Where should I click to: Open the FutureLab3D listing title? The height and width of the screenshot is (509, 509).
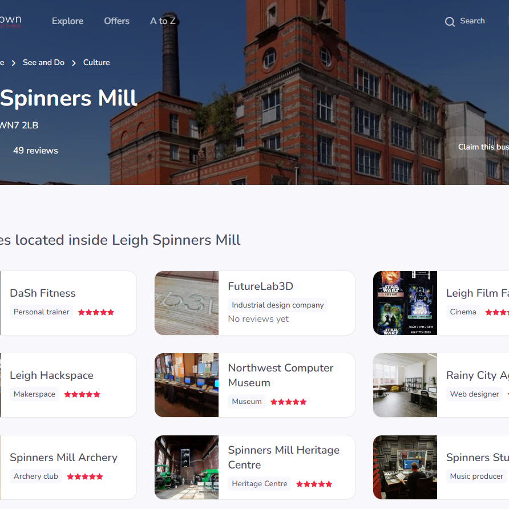pyautogui.click(x=260, y=286)
